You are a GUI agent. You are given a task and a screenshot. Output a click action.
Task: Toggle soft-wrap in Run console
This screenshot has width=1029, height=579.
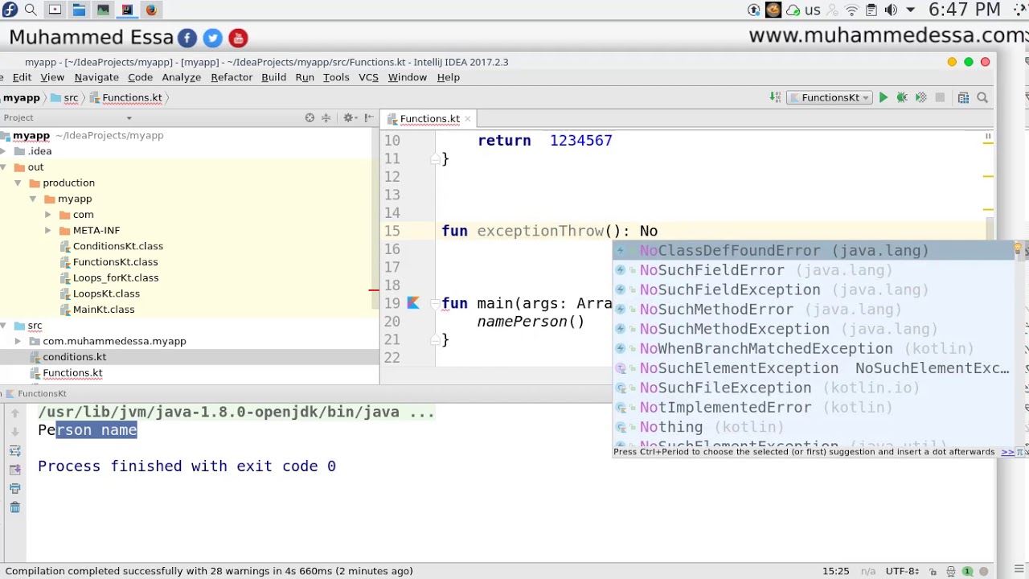click(x=14, y=451)
